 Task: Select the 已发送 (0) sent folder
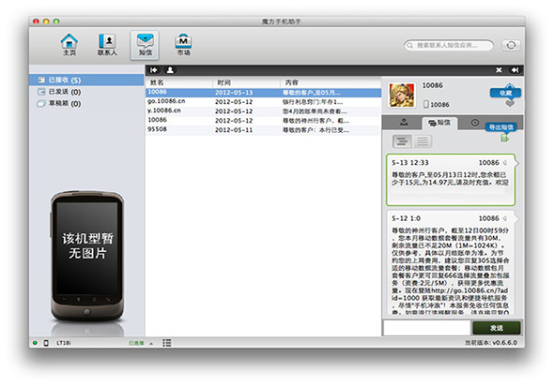point(86,92)
